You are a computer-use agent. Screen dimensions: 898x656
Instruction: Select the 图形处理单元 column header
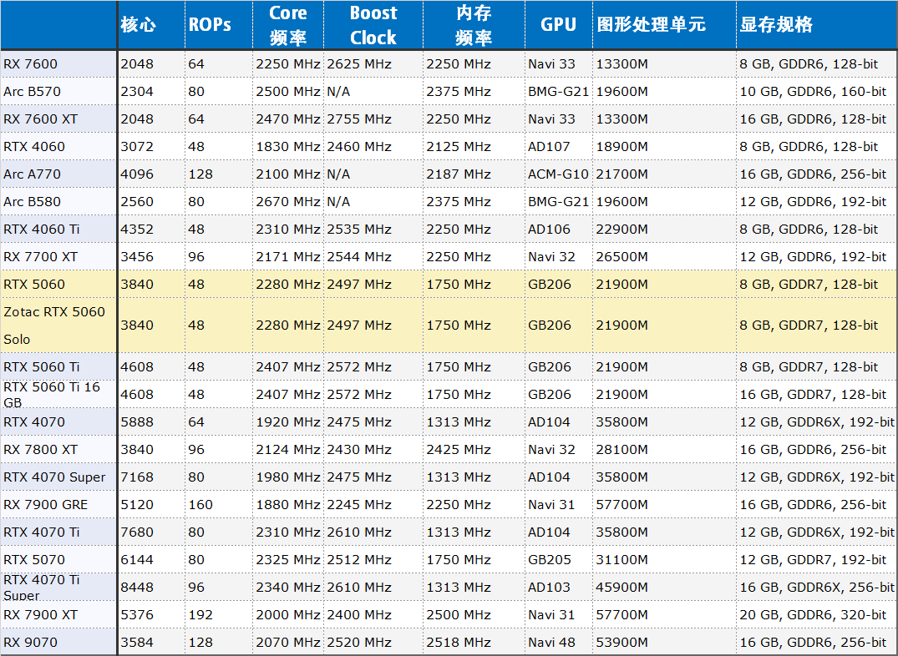[651, 25]
